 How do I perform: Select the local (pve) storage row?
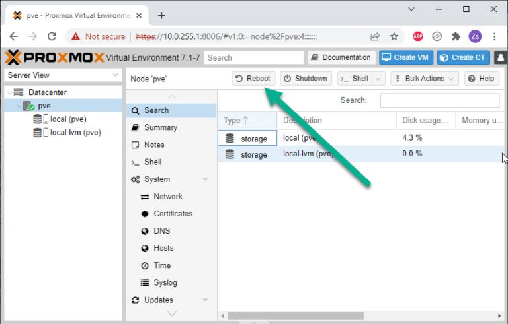click(x=361, y=138)
